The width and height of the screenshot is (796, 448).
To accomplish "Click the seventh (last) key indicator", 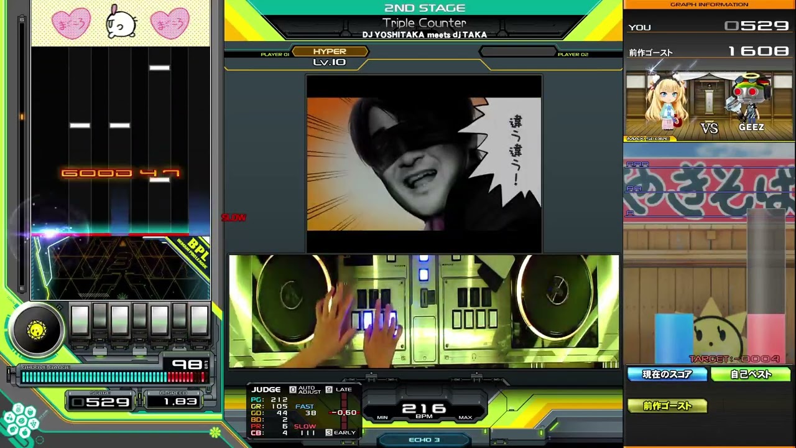I will click(x=200, y=322).
